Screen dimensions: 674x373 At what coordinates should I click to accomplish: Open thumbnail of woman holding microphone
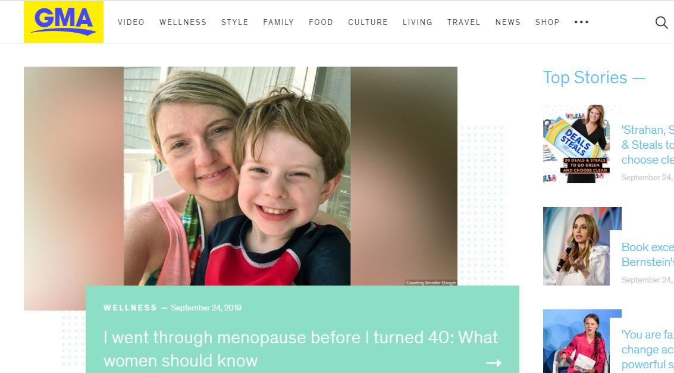click(x=576, y=246)
